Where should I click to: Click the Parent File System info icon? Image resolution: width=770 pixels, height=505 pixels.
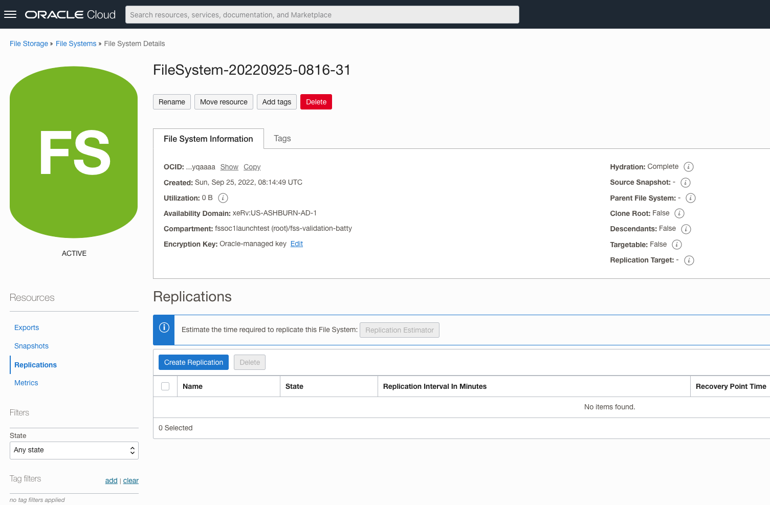[690, 198]
